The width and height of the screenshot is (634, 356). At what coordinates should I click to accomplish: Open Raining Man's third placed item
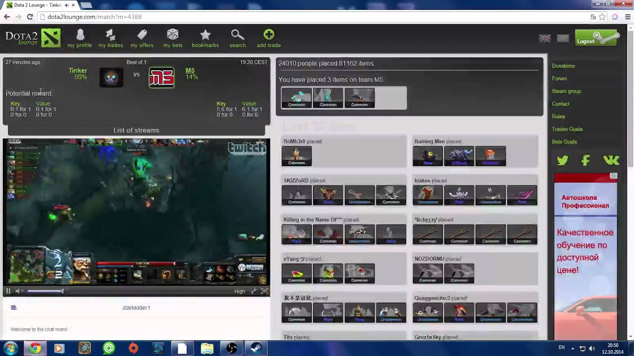(490, 156)
